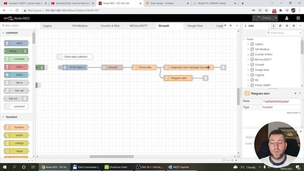Open flow tabs list dropdown arrow

[x=237, y=26]
